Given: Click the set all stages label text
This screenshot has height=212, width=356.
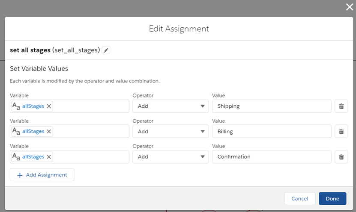Looking at the screenshot, I should [30, 50].
